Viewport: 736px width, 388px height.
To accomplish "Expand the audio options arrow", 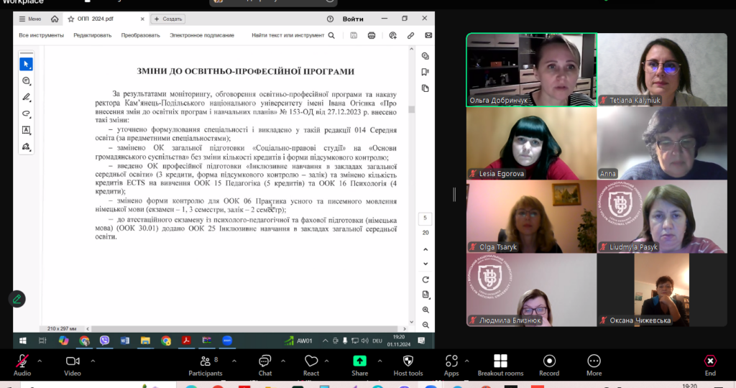I will tap(39, 361).
